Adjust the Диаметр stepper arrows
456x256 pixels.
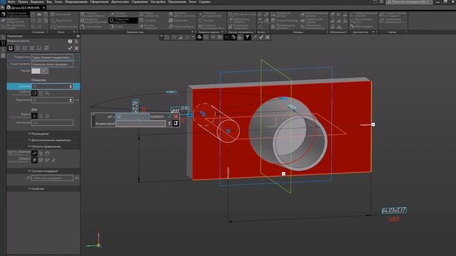[x=71, y=87]
